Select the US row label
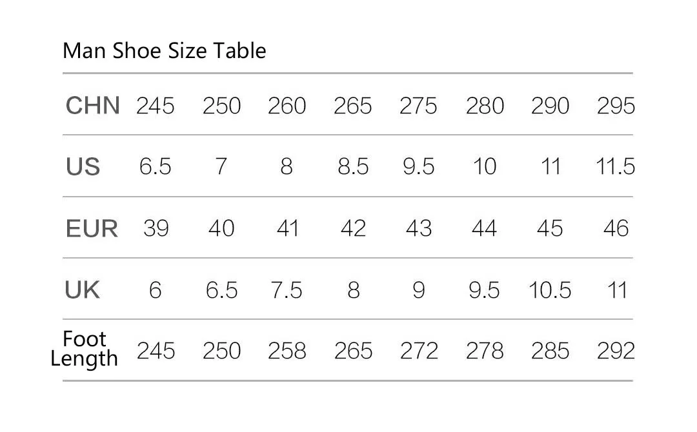The width and height of the screenshot is (697, 432). click(x=83, y=167)
